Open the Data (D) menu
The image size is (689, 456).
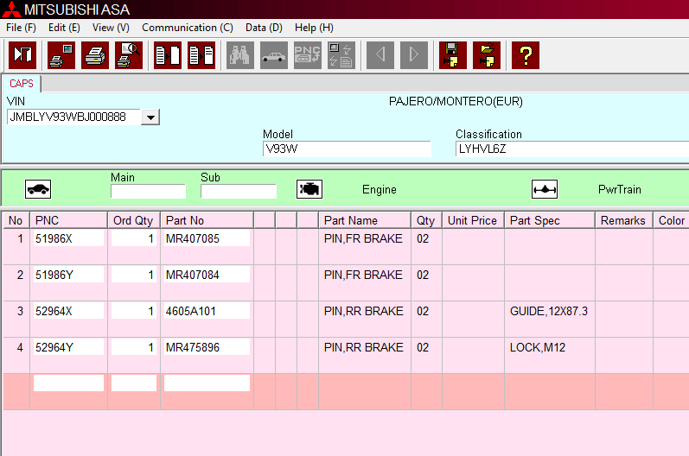(x=264, y=28)
